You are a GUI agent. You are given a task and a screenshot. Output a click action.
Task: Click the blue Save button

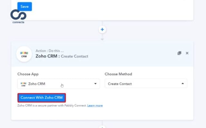point(24,6)
